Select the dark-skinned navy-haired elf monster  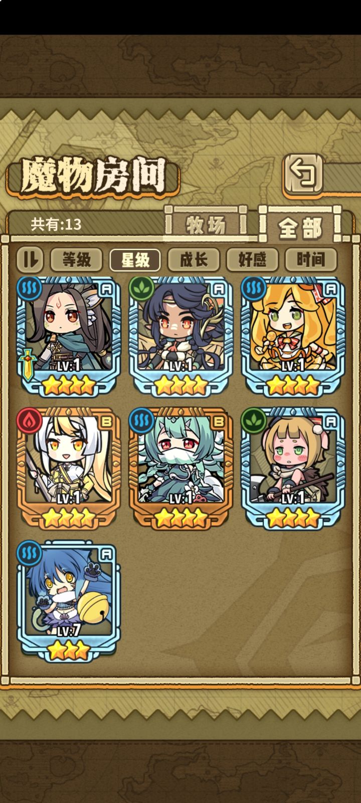pyautogui.click(x=181, y=336)
